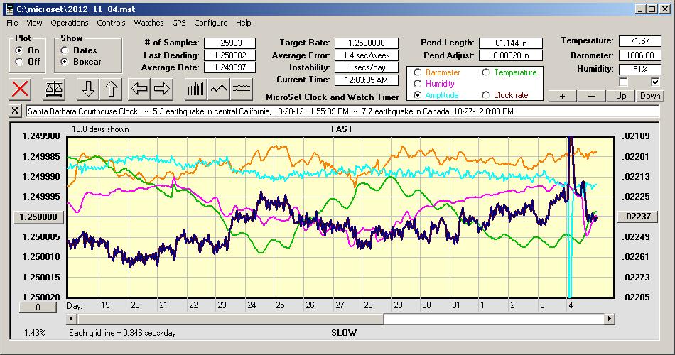Uncheck the checked box below Humidity
Screen dimensions: 675x355
point(655,82)
